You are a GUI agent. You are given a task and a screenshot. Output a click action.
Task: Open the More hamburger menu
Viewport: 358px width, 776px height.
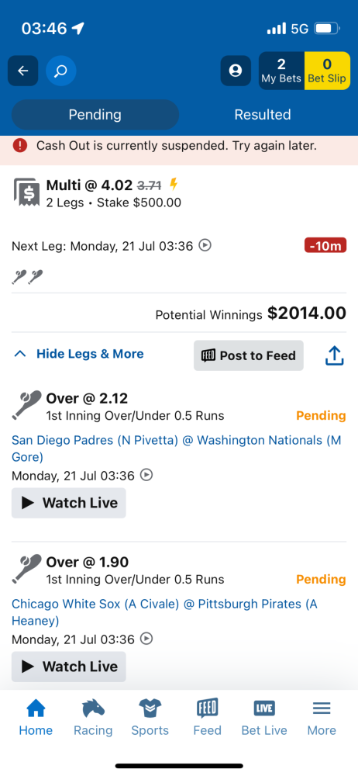[x=322, y=718]
